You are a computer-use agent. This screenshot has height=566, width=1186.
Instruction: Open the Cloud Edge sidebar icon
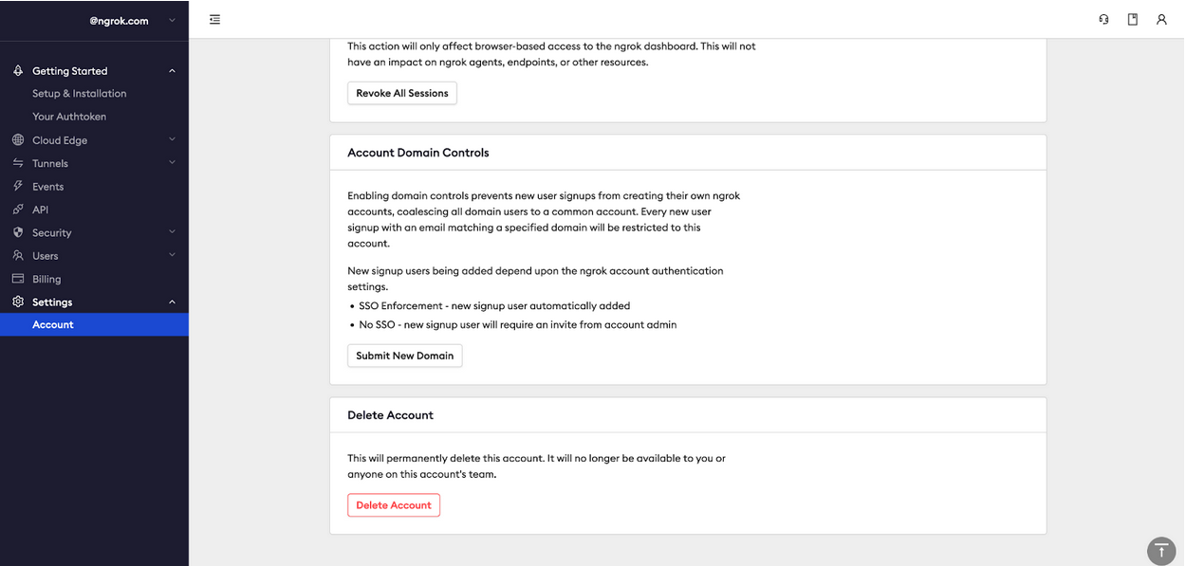point(17,139)
